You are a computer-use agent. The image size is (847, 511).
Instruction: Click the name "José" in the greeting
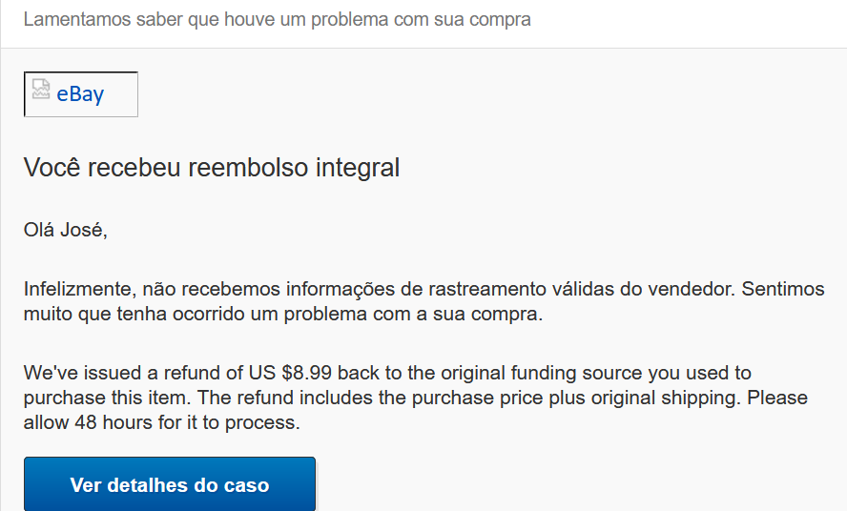tap(83, 230)
